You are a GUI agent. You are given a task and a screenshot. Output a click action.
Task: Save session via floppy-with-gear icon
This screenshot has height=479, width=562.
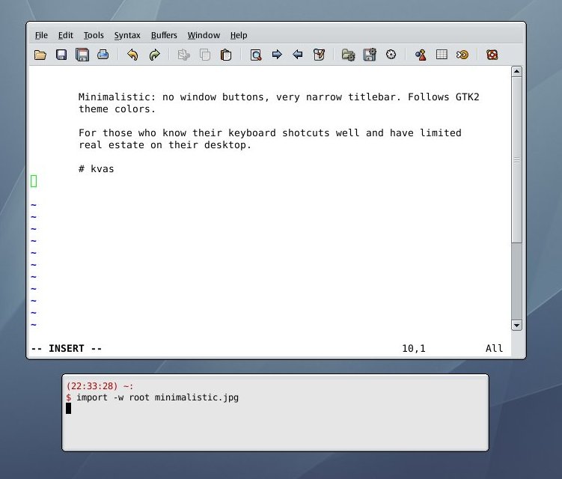click(x=370, y=55)
